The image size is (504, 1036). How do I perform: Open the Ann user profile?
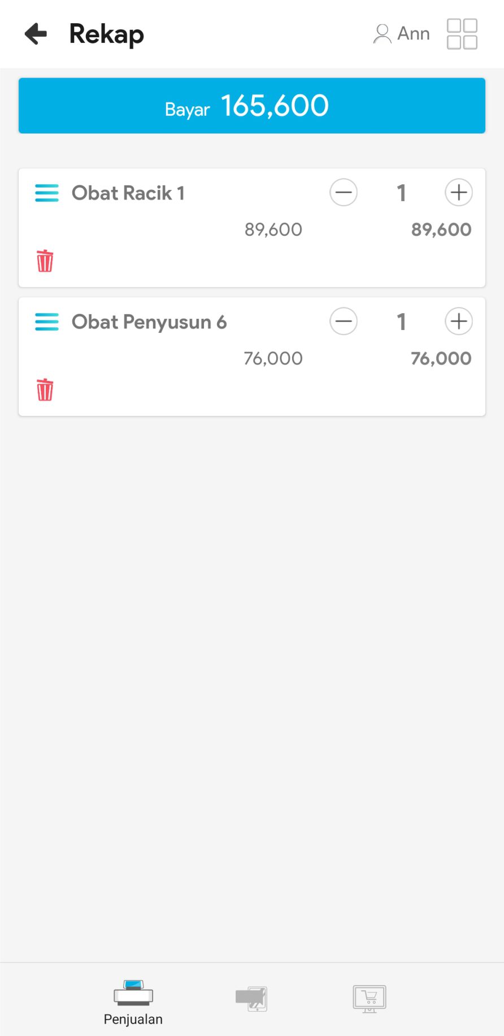pyautogui.click(x=402, y=34)
